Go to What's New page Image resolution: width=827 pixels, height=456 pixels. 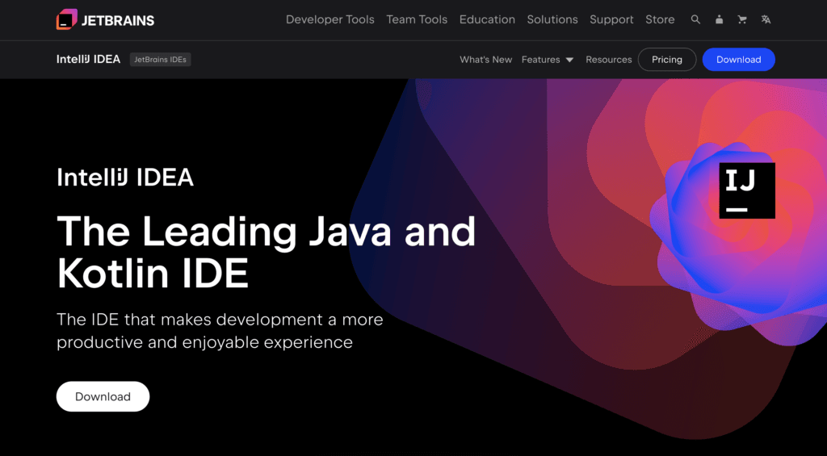click(485, 60)
